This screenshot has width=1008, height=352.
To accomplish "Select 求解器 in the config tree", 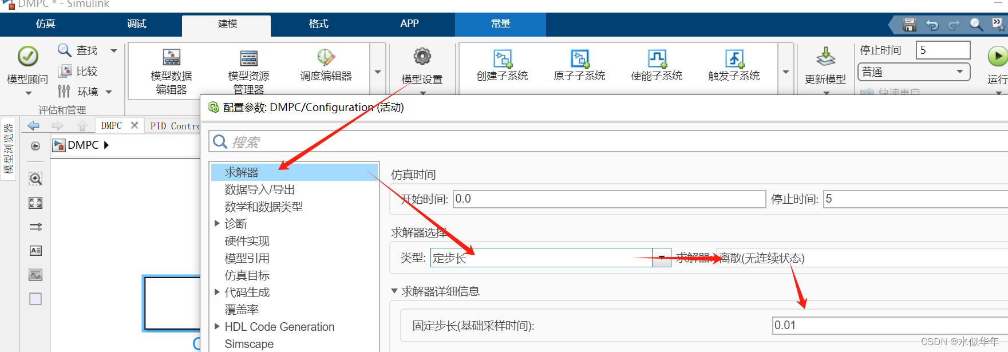I will [294, 172].
